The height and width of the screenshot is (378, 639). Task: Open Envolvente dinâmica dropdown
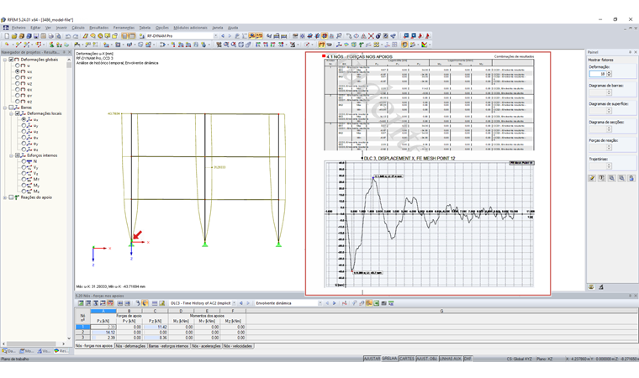(x=319, y=303)
